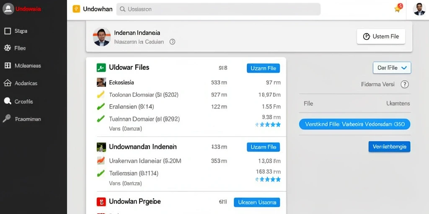Click the Venlerttemgia button
429x214 pixels.
389,147
